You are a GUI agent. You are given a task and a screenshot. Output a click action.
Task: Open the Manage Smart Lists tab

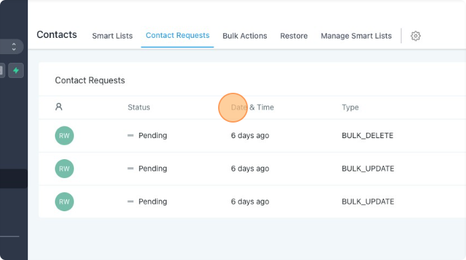point(356,36)
